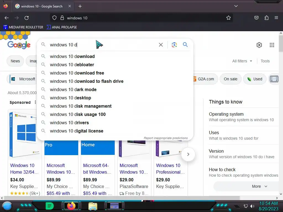Screen dimensions: 283x212
Task: Open PlazaSoftware Microsoft Windows 10 listing
Action: pos(134,169)
